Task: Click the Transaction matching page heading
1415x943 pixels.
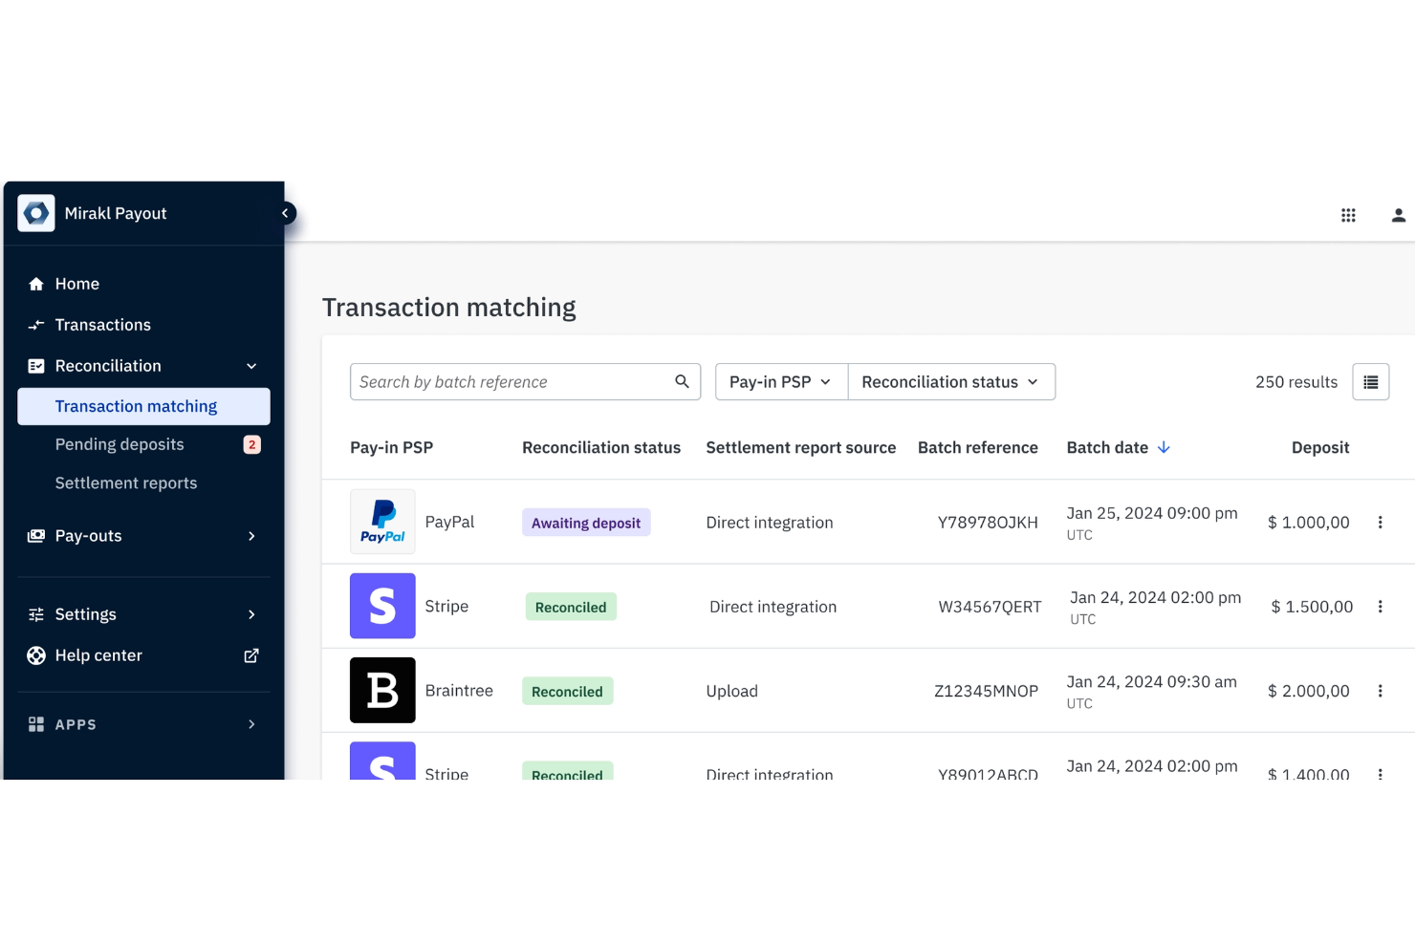Action: [449, 308]
